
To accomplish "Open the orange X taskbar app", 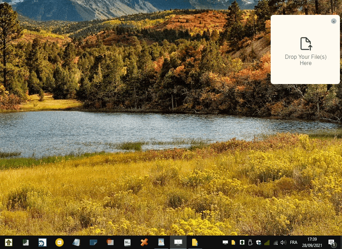I will [144, 242].
